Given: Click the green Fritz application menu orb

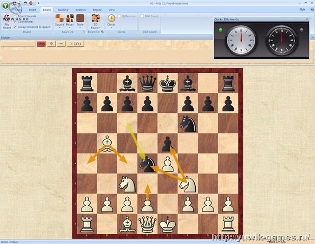Looking at the screenshot, I should coord(5,5).
